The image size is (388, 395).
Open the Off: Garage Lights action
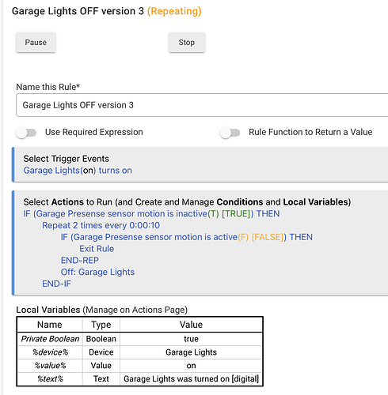coord(97,272)
